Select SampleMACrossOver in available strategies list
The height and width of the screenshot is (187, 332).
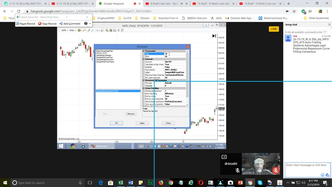(x=104, y=57)
